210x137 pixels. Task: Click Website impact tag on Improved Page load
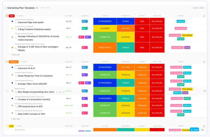pyautogui.click(x=181, y=21)
